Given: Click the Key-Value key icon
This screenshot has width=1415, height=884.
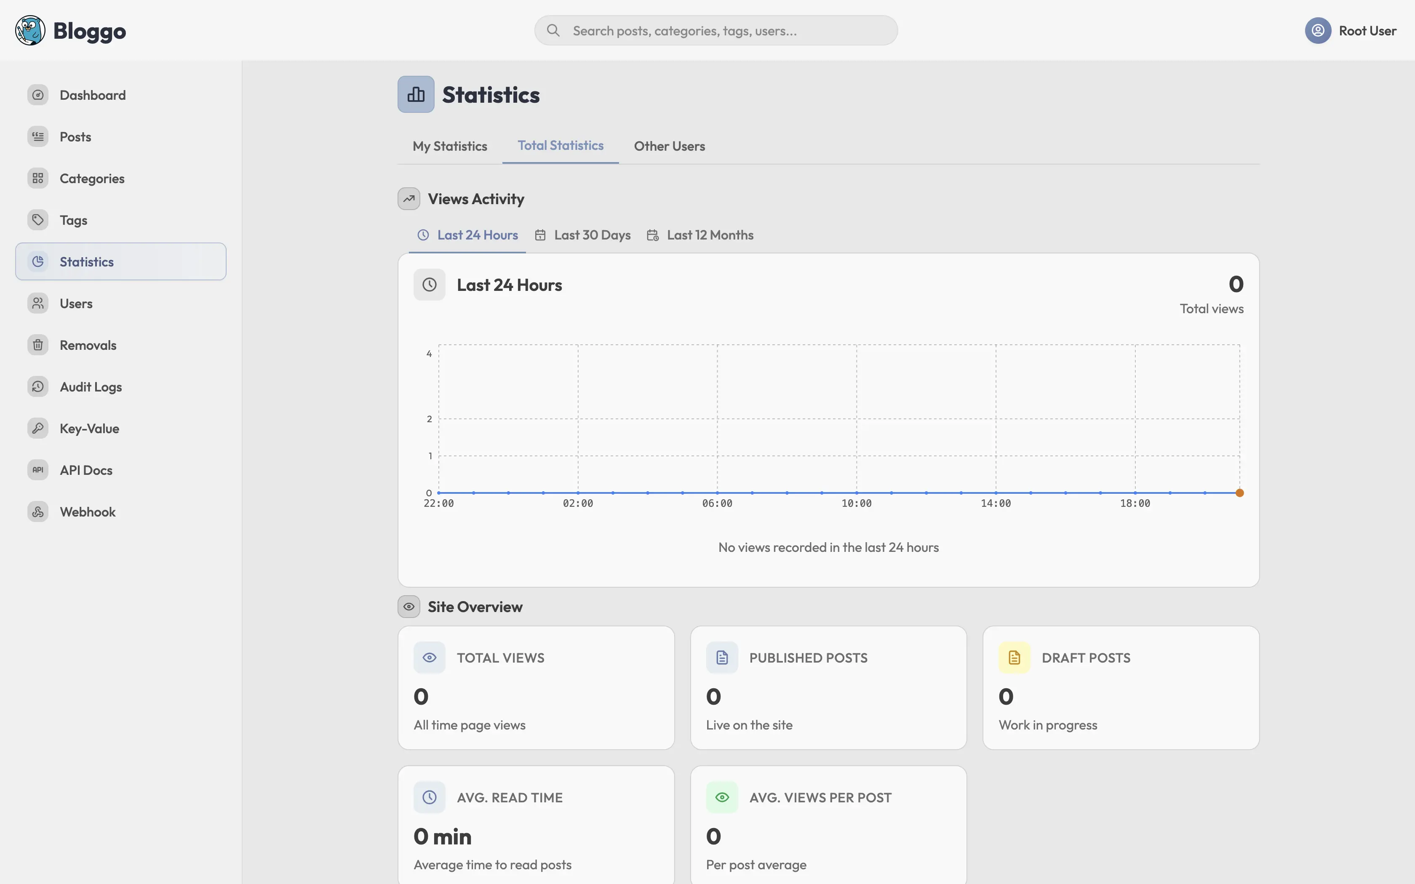Looking at the screenshot, I should click(x=38, y=428).
